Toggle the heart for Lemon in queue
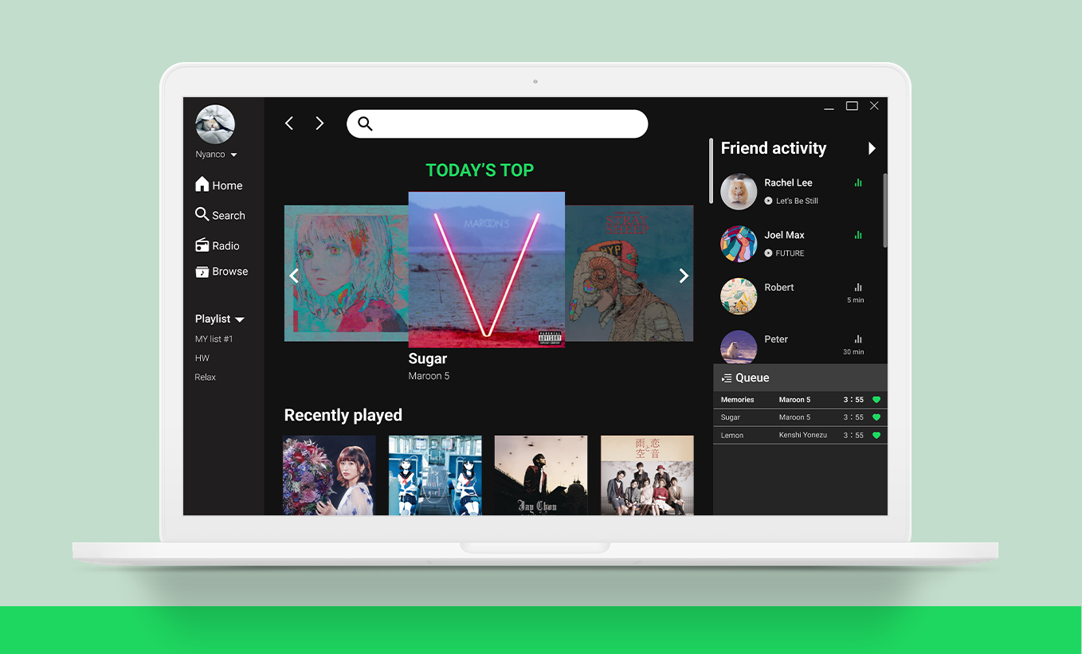Image resolution: width=1082 pixels, height=654 pixels. (876, 435)
